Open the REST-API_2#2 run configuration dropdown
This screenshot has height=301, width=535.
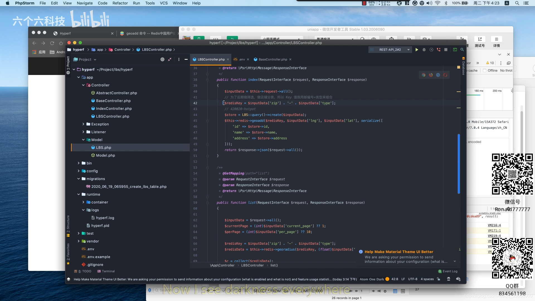point(408,50)
